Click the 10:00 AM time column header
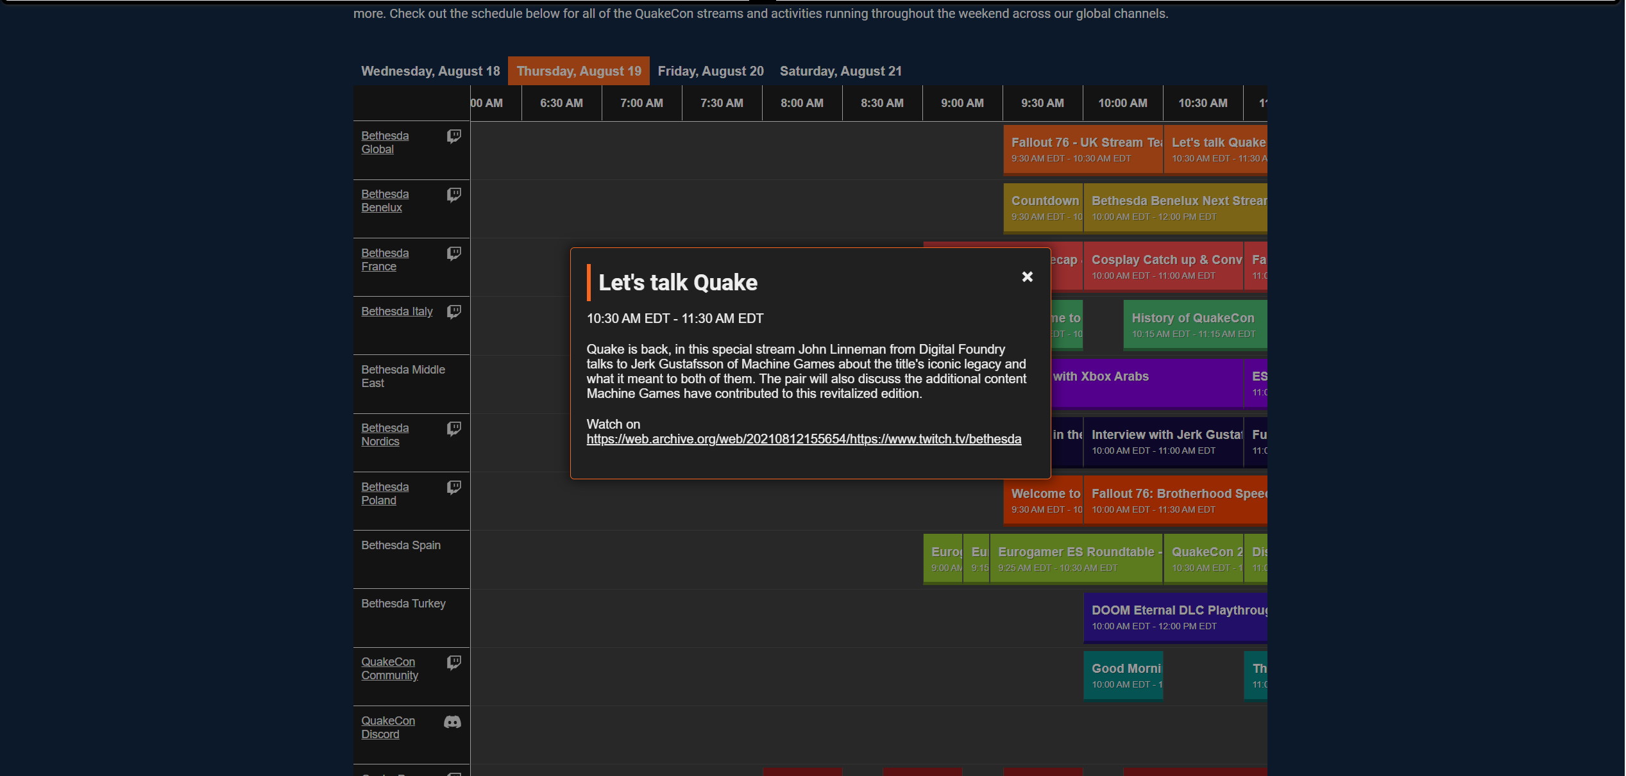 tap(1122, 103)
